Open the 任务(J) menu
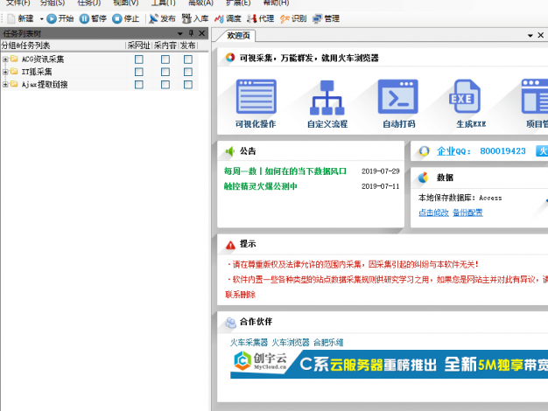548x411 pixels. pyautogui.click(x=89, y=3)
